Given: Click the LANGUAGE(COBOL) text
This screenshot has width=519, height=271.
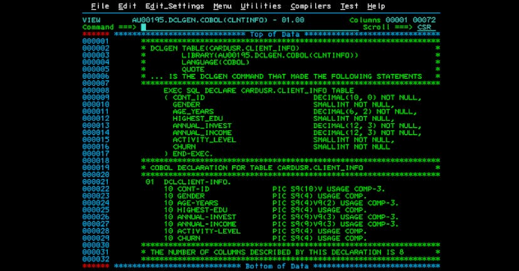Looking at the screenshot, I should tap(216, 62).
